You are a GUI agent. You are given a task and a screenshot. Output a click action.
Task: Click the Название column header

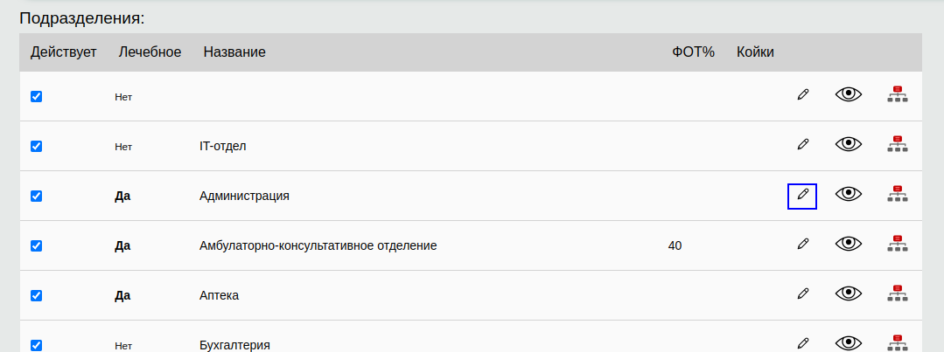[234, 52]
